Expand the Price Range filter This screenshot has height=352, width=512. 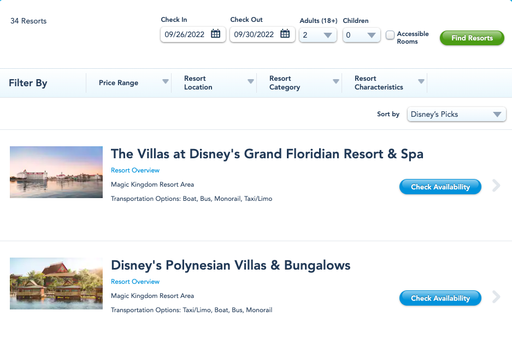(x=128, y=83)
